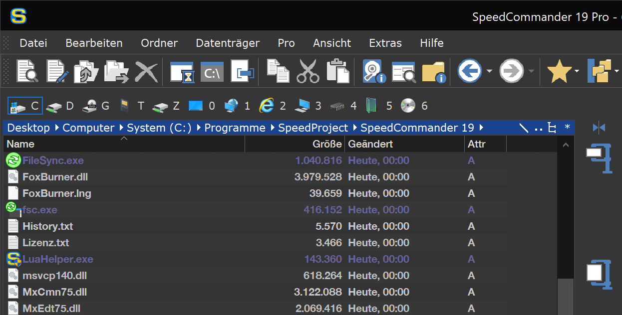The height and width of the screenshot is (315, 622).
Task: Sort by the Größe column header
Action: (295, 144)
